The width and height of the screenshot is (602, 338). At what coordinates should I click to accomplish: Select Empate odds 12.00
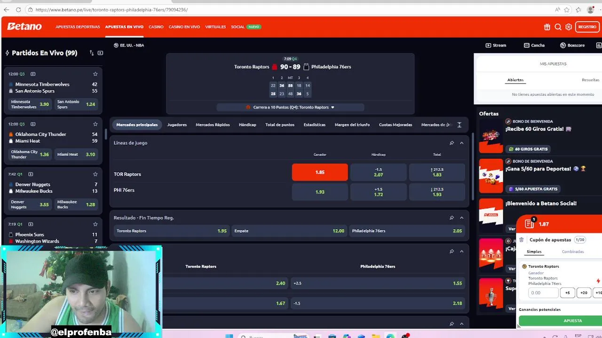[289, 231]
